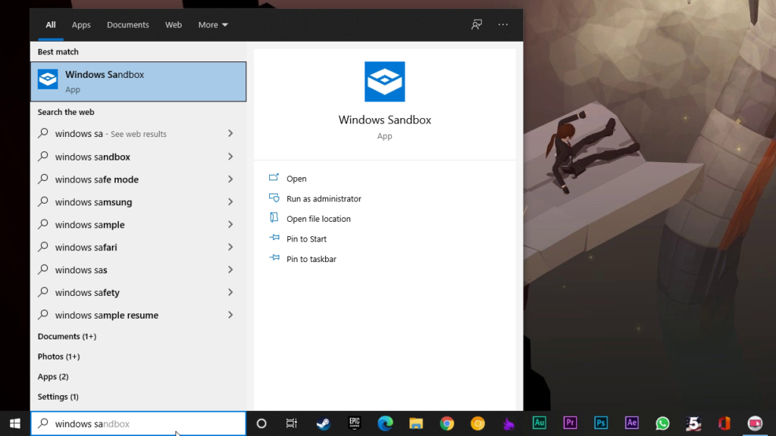This screenshot has height=436, width=776.
Task: Open Epic Games Launcher from taskbar
Action: (355, 424)
